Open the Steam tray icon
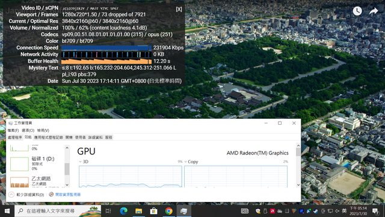Image resolution: width=385 pixels, height=217 pixels. coord(315,211)
